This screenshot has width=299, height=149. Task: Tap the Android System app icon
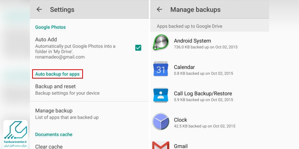pos(161,42)
